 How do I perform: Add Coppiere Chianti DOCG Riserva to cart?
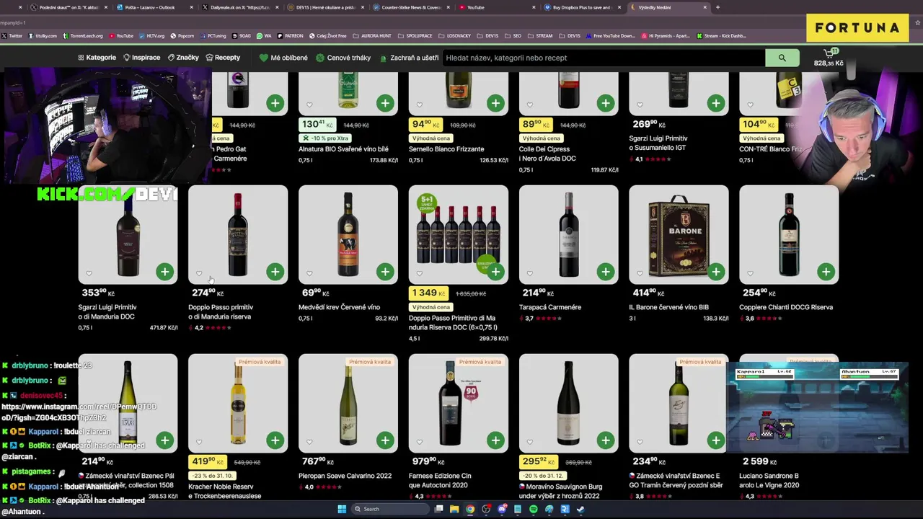[826, 272]
